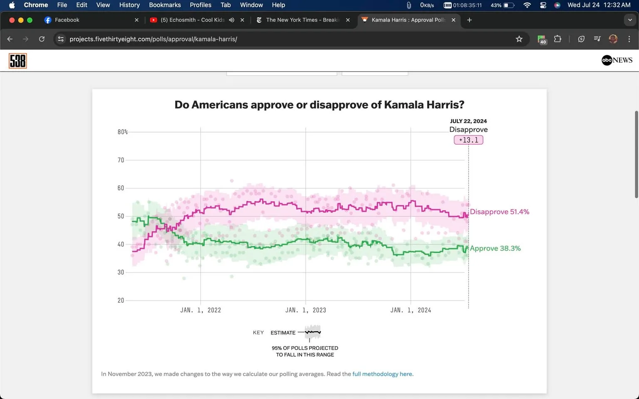
Task: Click the Wi-Fi status icon
Action: pyautogui.click(x=527, y=5)
